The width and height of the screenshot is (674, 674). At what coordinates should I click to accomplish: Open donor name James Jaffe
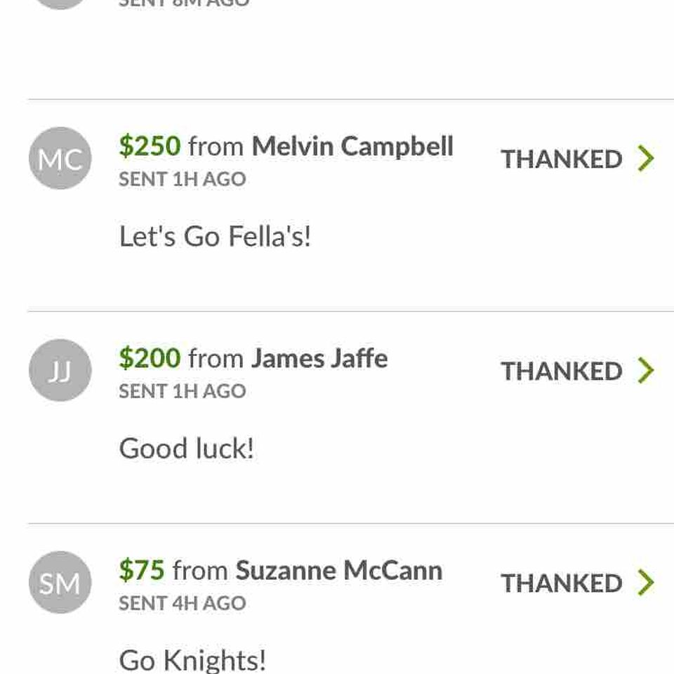[x=319, y=358]
